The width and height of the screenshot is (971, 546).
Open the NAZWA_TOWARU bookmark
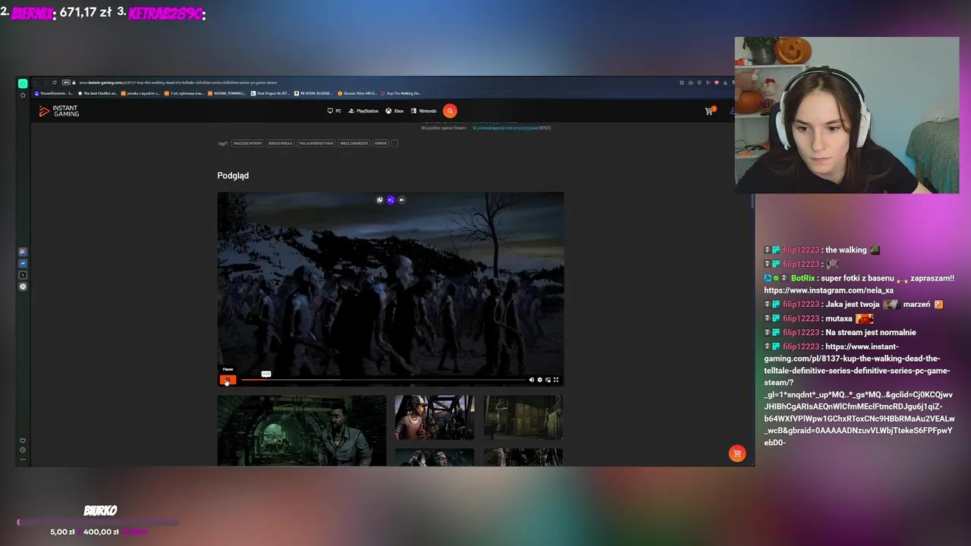click(227, 93)
